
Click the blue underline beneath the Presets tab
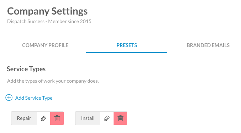[x=127, y=52]
